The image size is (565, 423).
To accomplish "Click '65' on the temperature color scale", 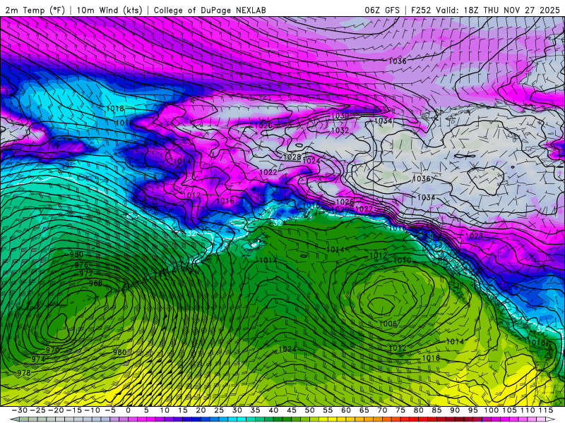I will coord(364,410).
